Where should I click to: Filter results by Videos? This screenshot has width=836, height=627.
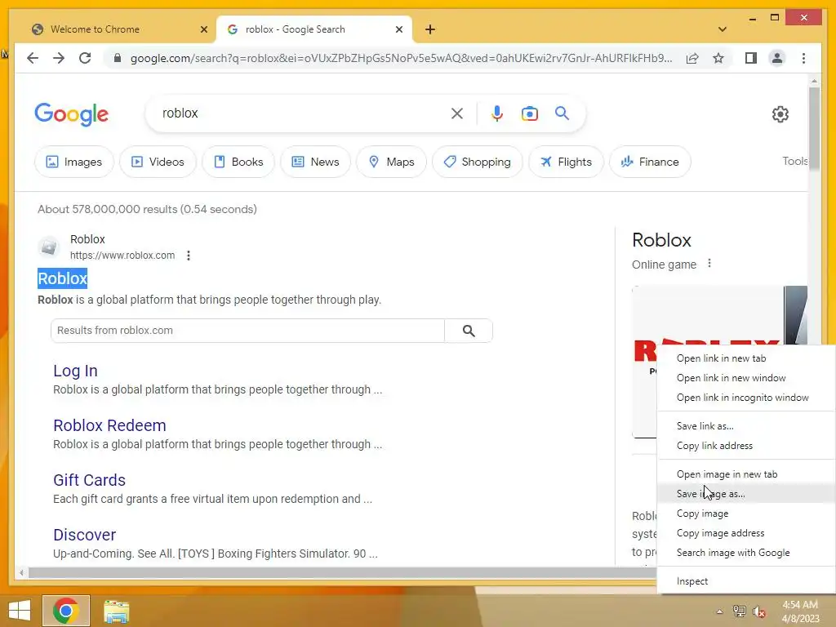158,162
